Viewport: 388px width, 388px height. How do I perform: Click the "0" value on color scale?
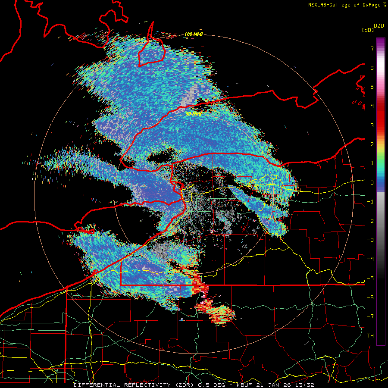tap(372, 183)
